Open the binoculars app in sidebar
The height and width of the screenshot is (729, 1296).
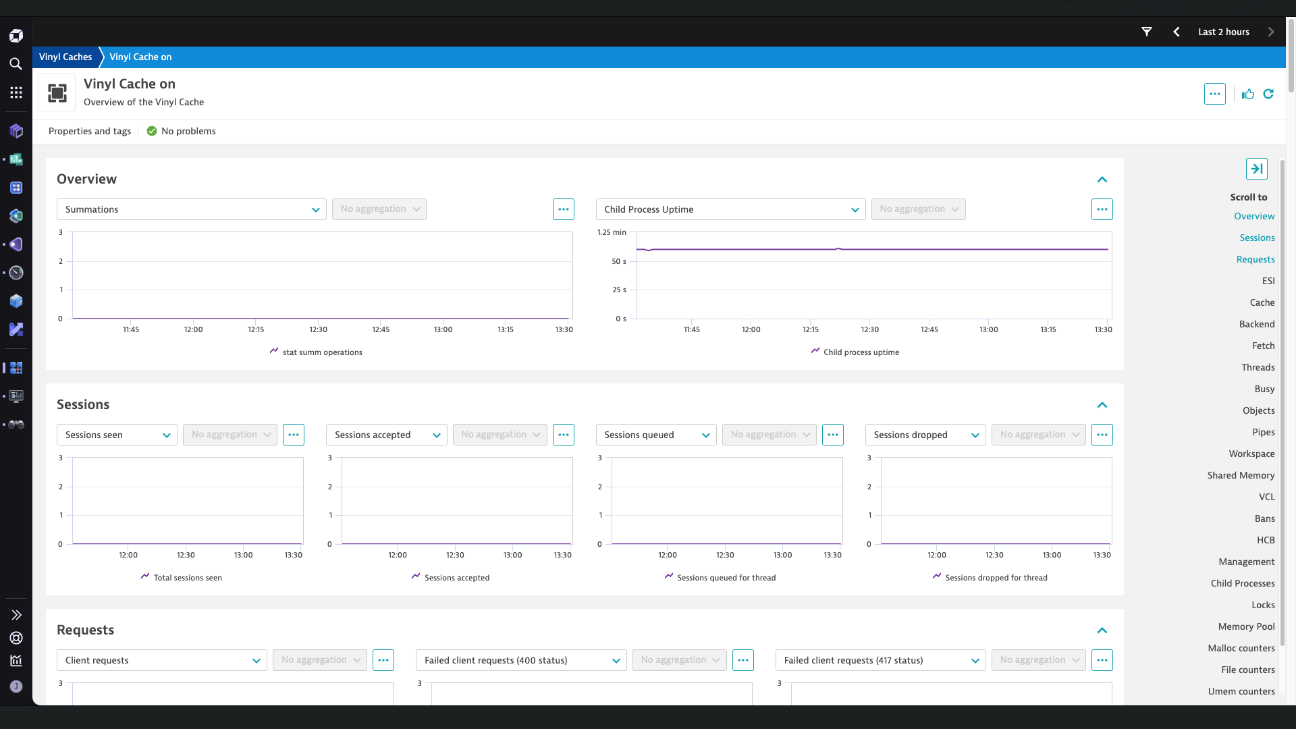(x=16, y=425)
